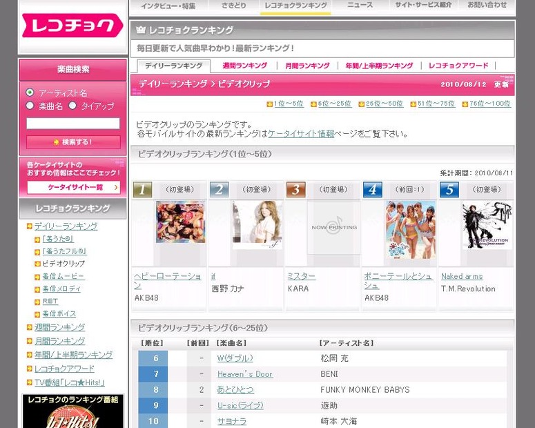Jump to 76位～100位 anchor link
535x428 pixels.
tap(490, 104)
